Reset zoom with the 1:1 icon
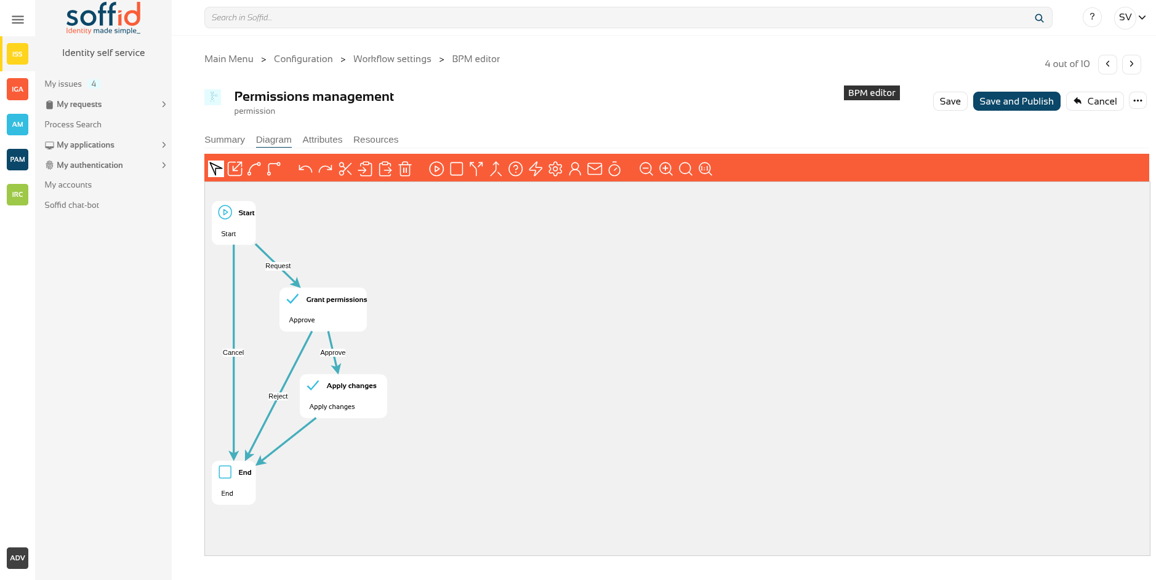 (x=705, y=169)
